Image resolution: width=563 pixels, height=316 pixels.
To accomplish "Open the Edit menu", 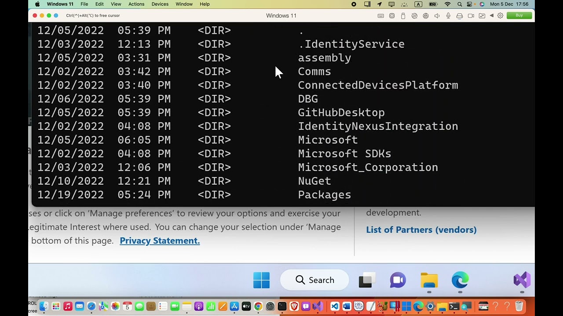I will coord(99,4).
